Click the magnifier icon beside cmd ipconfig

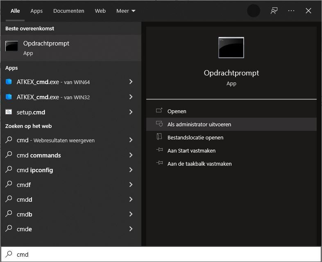point(9,169)
